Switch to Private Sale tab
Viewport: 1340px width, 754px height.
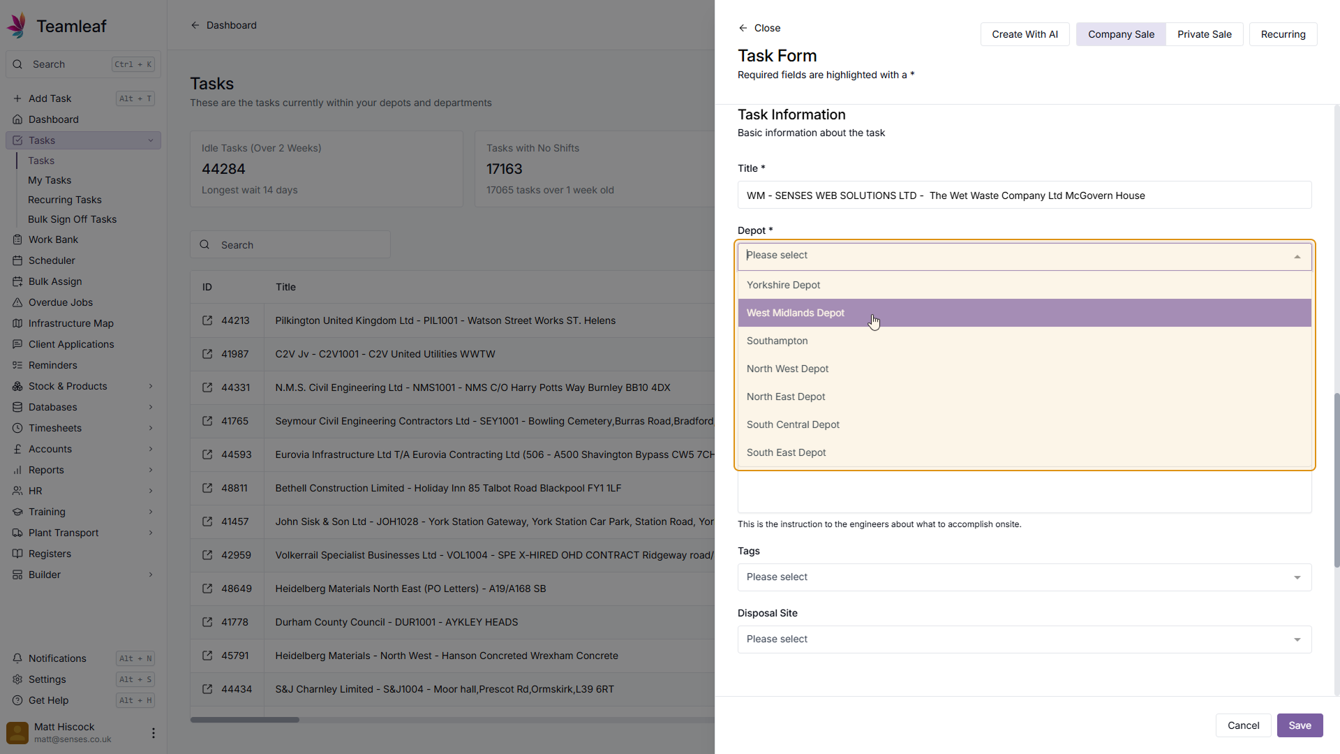1204,34
